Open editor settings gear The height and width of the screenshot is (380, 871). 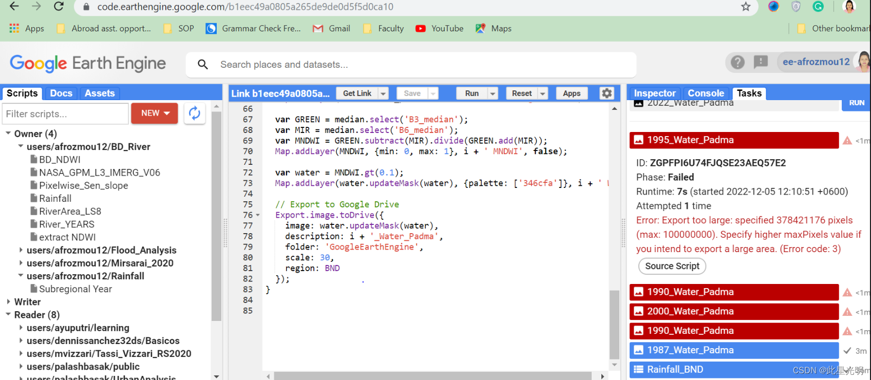(607, 93)
